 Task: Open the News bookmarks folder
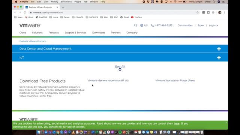18,17
